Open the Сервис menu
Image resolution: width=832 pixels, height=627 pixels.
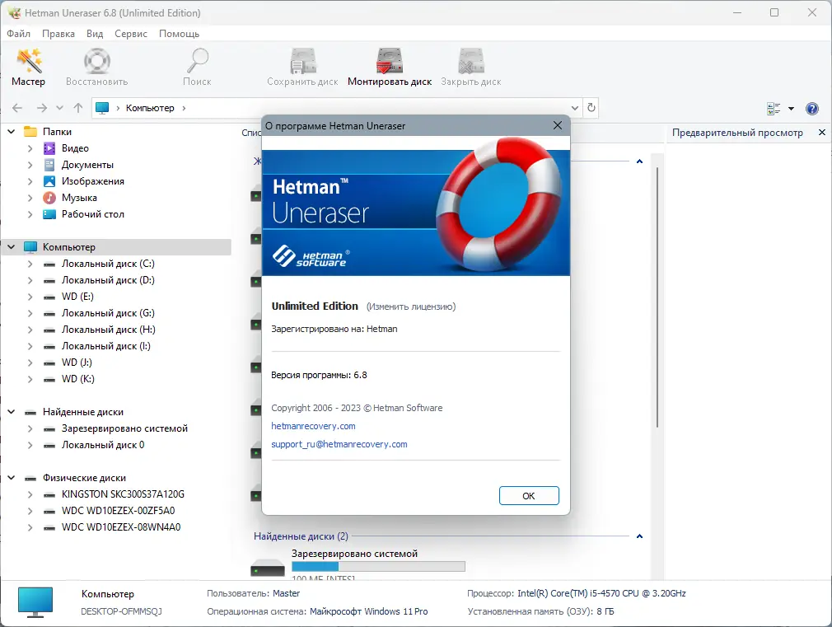(x=130, y=34)
